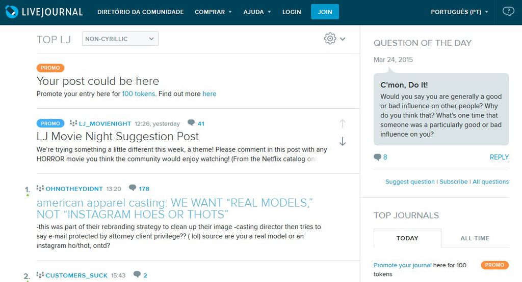
Task: Click the orange PROMO badge above 'Your post could be here'
Action: (x=50, y=68)
